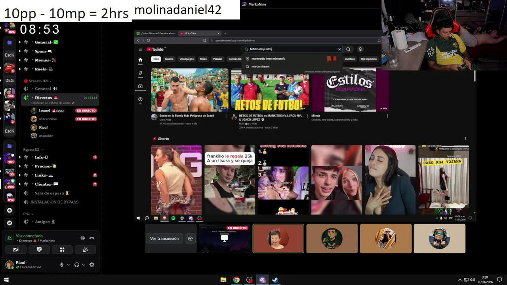Image resolution: width=507 pixels, height=285 pixels.
Task: Open the top server folder icon
Action: pos(10,42)
